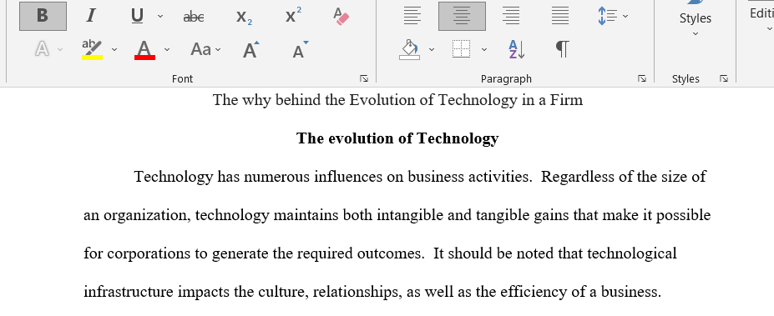
Task: Click the title line 'The why behind the Evolution'
Action: coord(398,100)
